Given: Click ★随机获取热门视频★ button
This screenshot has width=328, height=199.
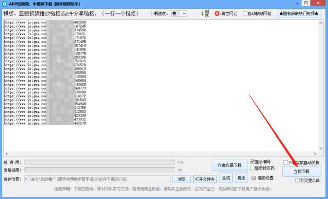Looking at the screenshot, I should click(299, 14).
